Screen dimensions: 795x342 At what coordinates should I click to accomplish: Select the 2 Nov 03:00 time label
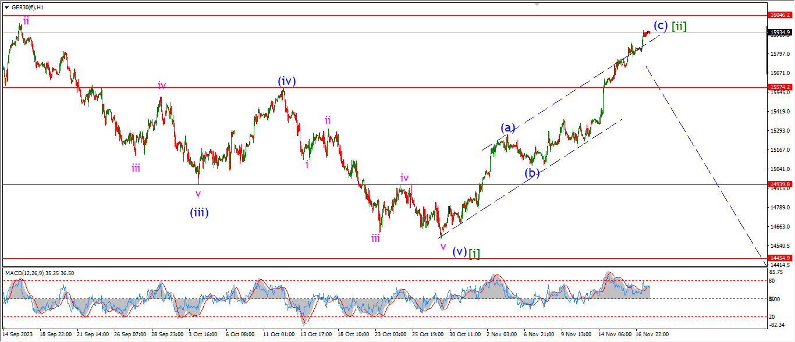pyautogui.click(x=502, y=334)
